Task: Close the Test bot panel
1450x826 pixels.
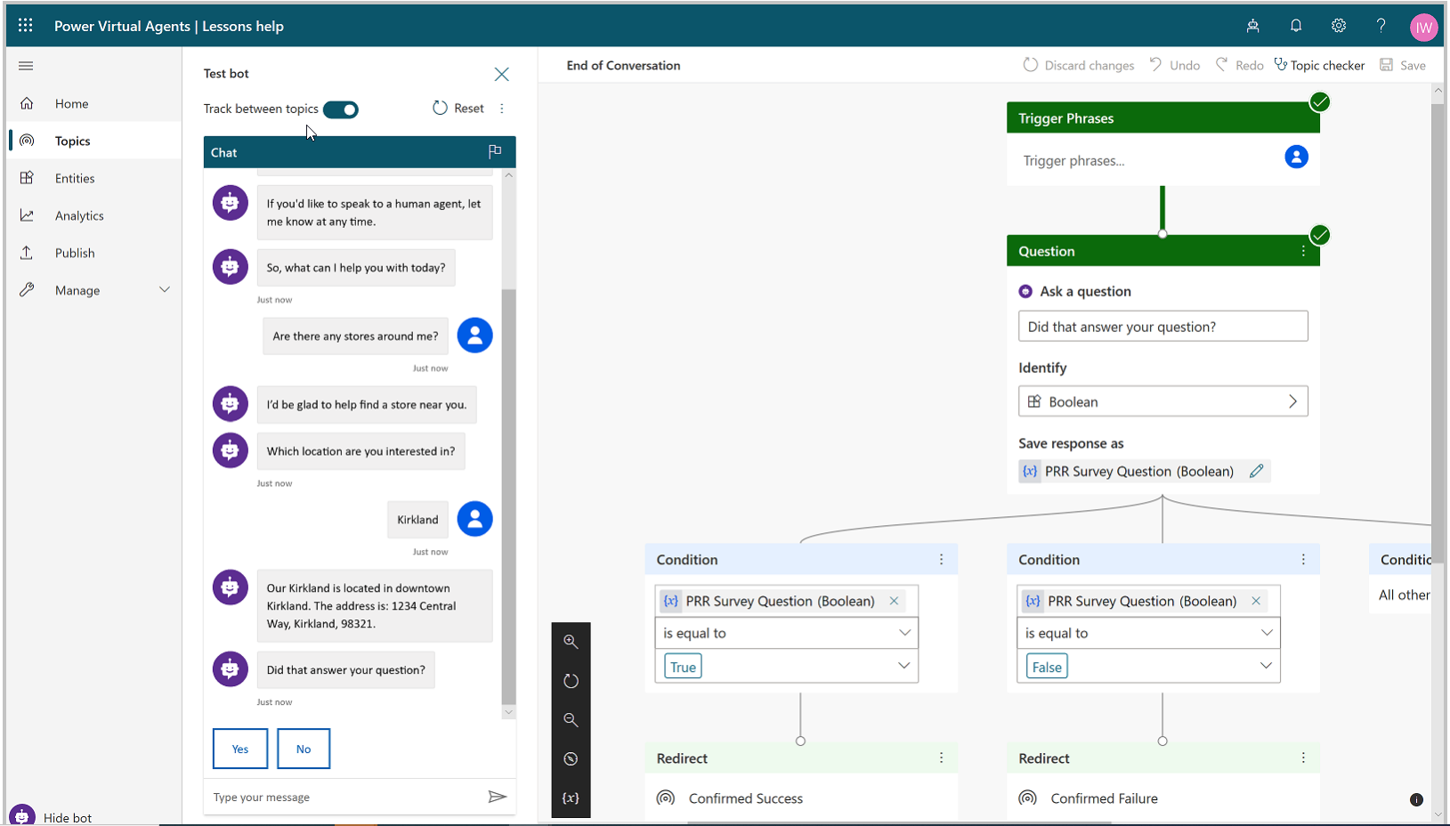Action: pyautogui.click(x=502, y=74)
